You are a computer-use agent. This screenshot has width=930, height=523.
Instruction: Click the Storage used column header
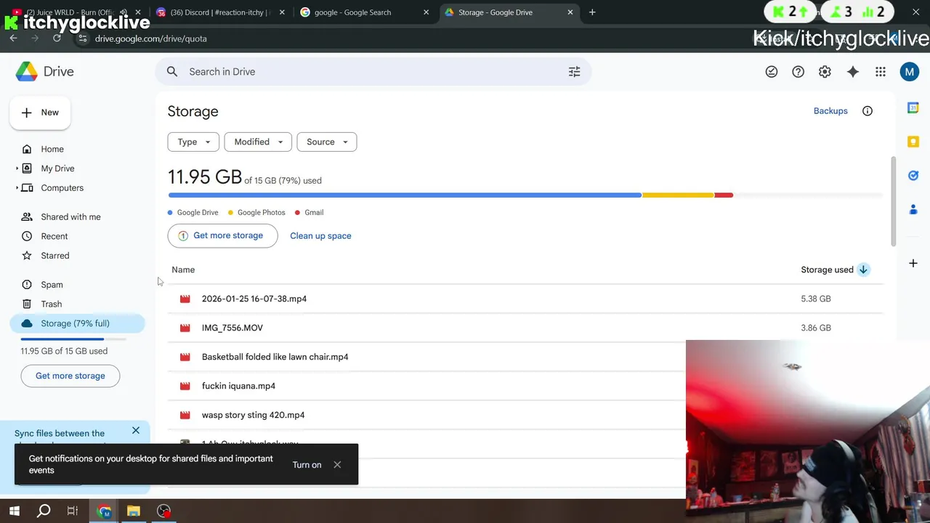tap(827, 269)
